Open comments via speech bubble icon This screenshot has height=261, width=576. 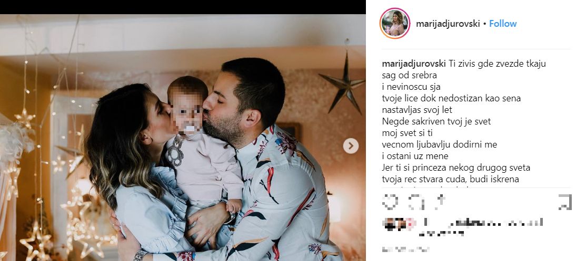(416, 202)
